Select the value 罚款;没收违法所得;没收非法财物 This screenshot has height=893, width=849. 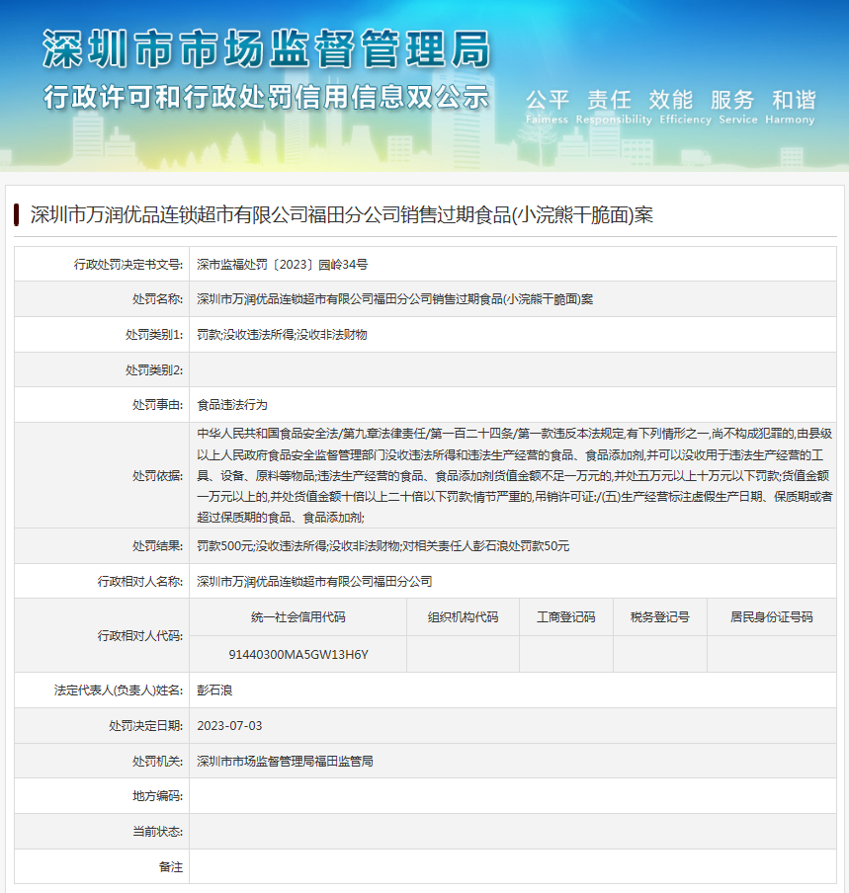tap(282, 334)
